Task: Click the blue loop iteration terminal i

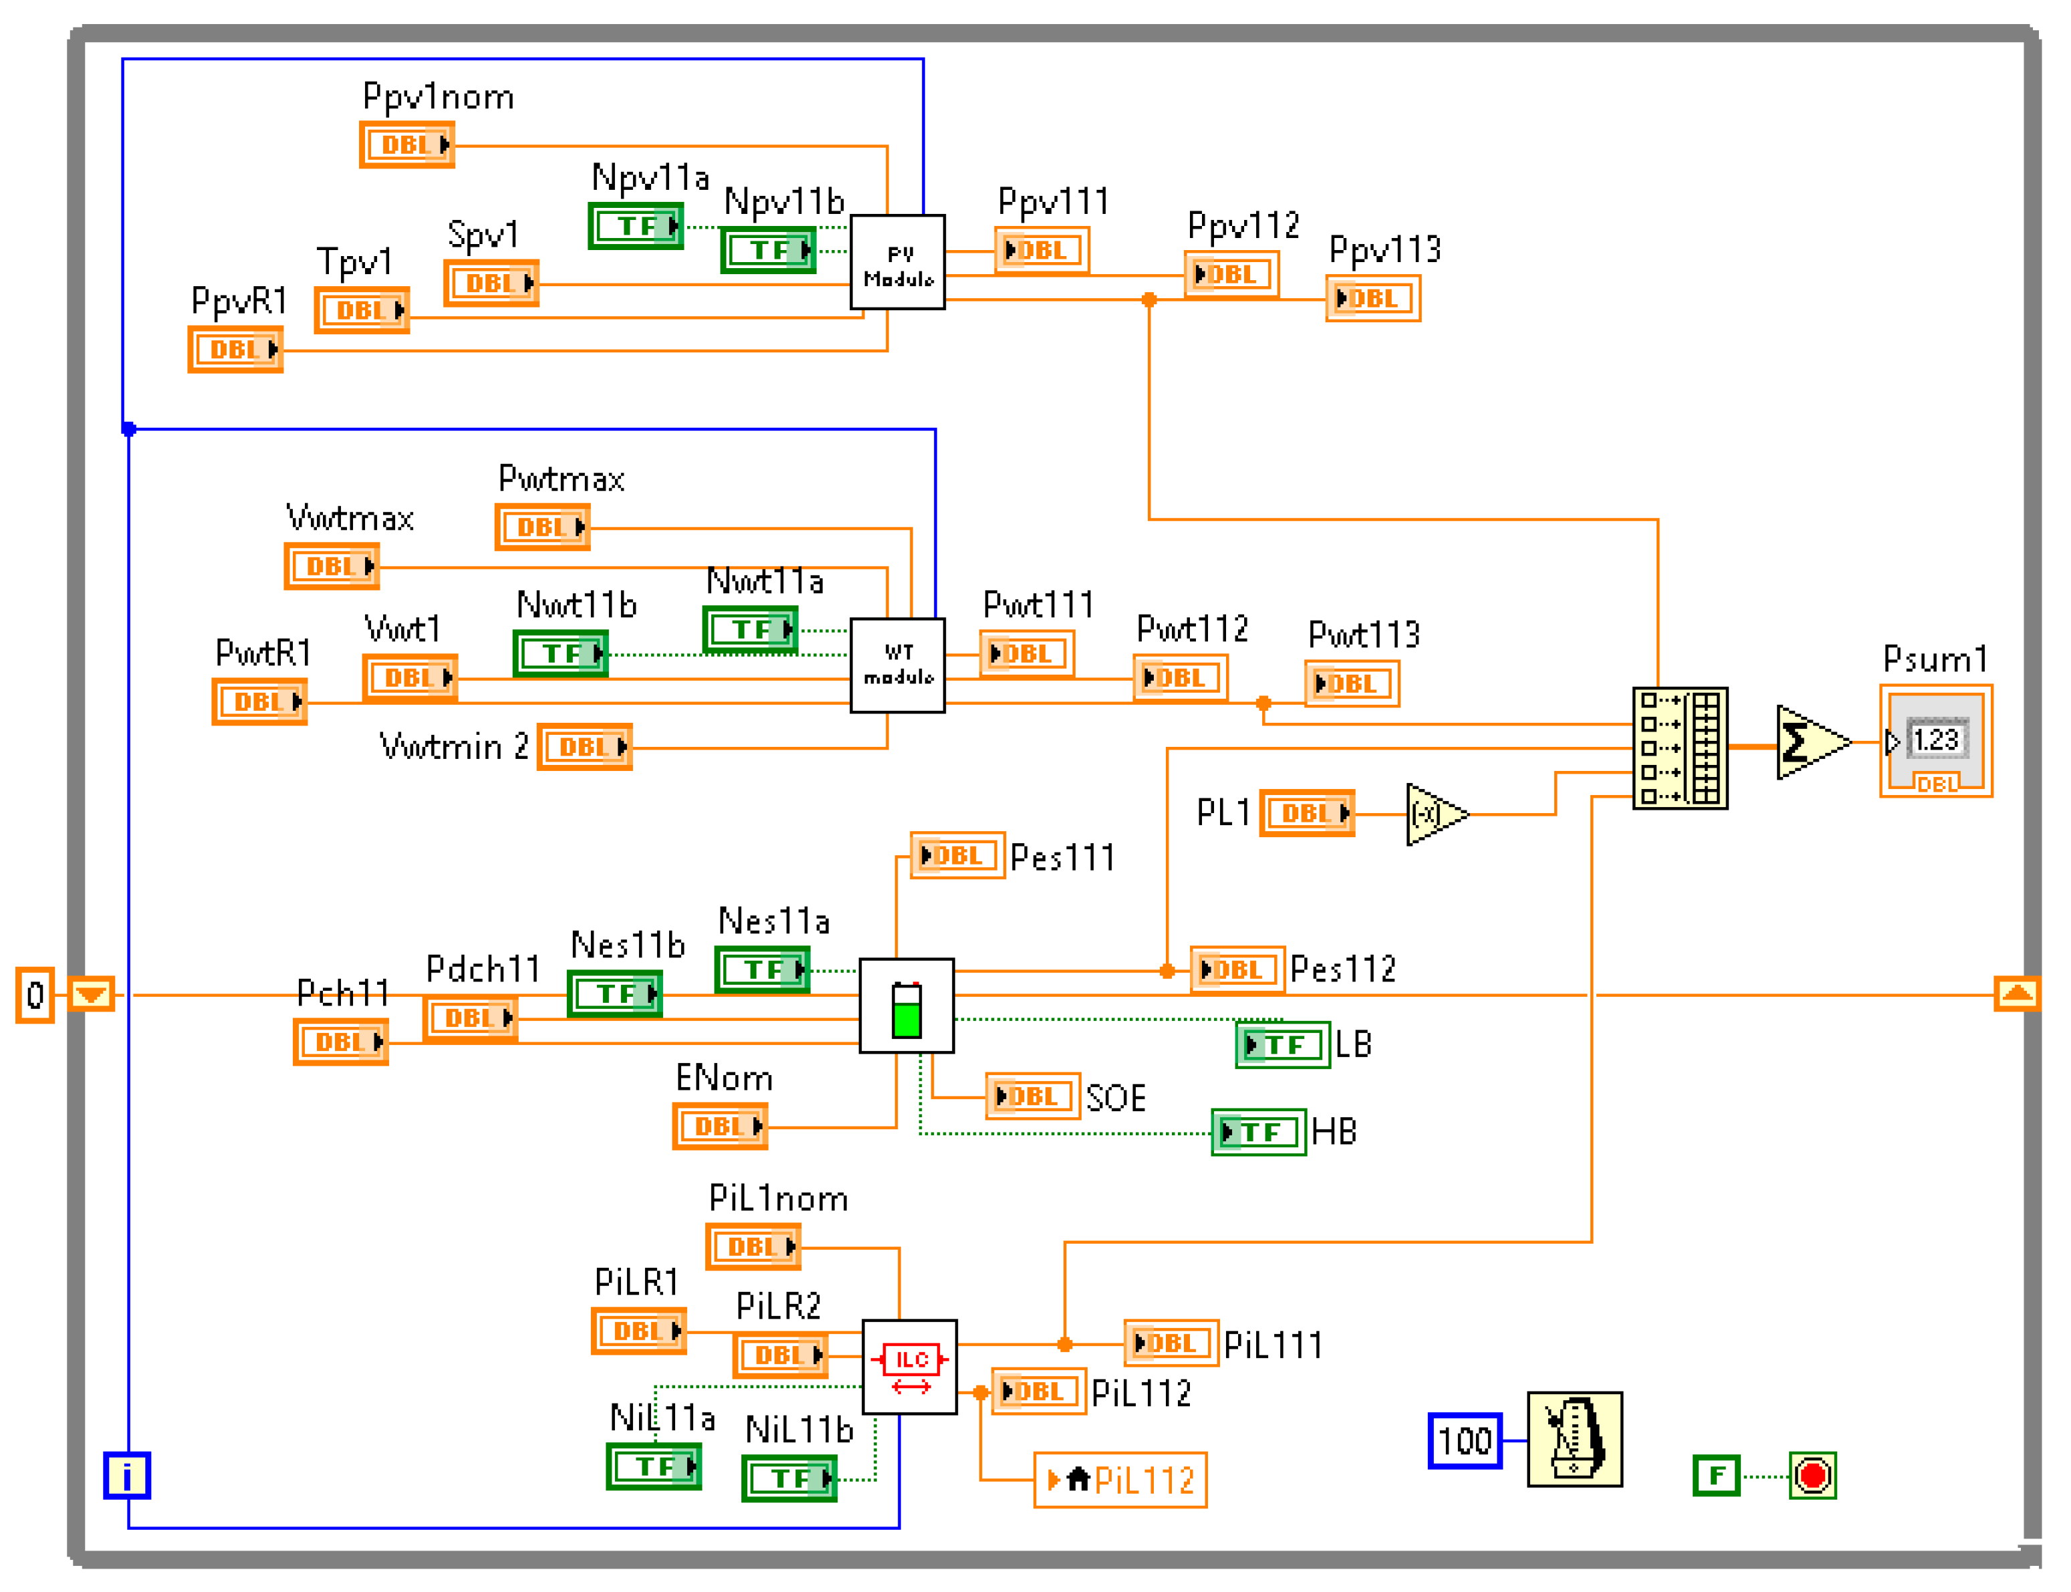Action: (x=126, y=1476)
